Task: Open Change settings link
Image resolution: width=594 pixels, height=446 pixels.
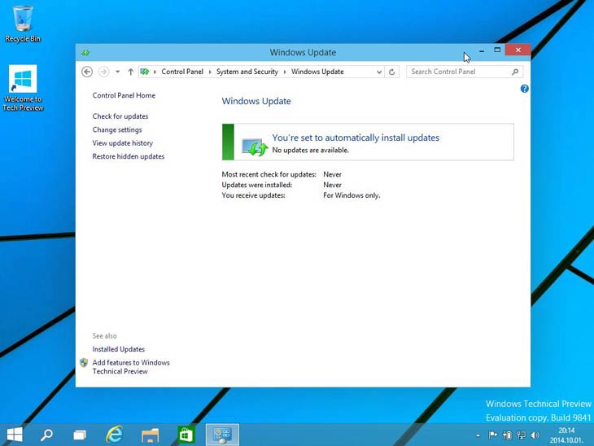Action: point(117,129)
